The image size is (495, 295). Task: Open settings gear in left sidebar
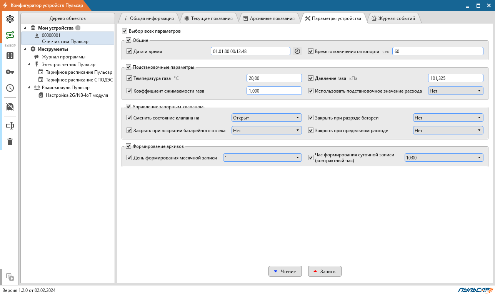tap(10, 19)
